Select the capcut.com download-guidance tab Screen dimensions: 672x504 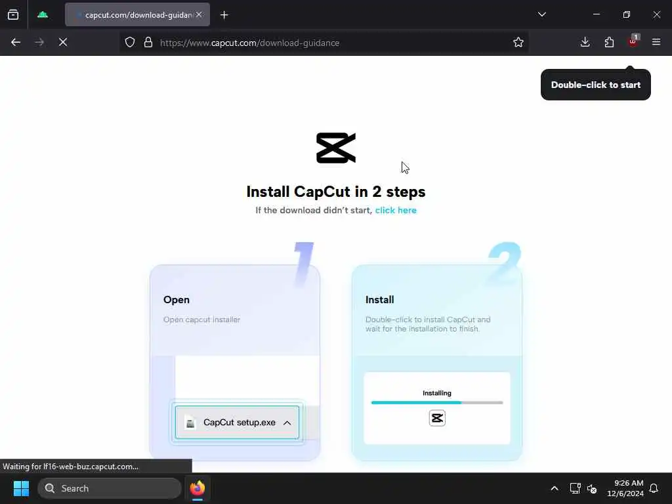point(137,14)
